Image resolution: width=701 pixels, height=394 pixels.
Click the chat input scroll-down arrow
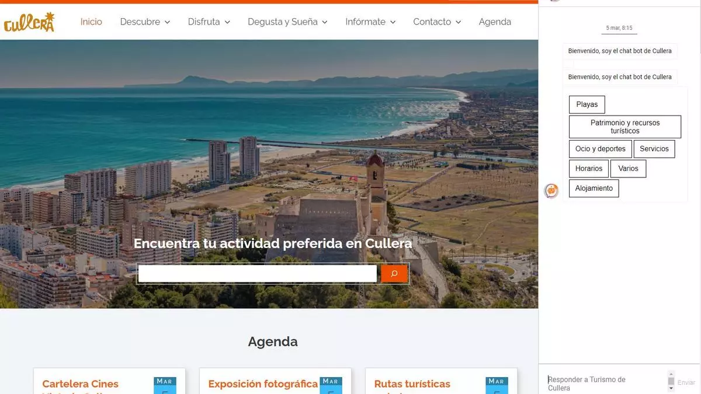click(x=671, y=388)
